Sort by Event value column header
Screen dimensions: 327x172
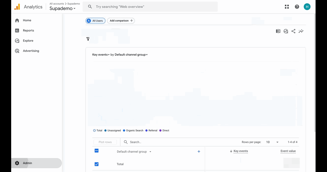(x=288, y=151)
